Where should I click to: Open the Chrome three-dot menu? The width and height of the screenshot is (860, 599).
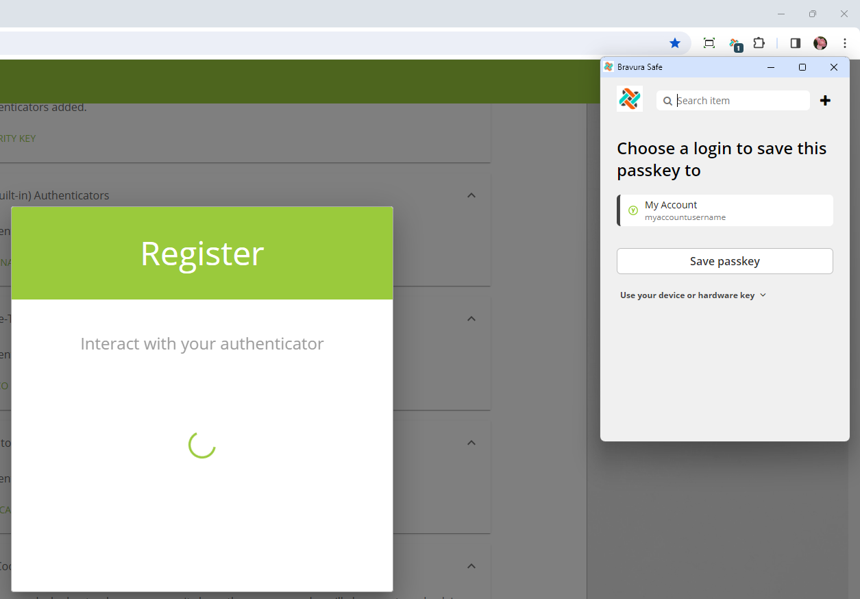(845, 42)
